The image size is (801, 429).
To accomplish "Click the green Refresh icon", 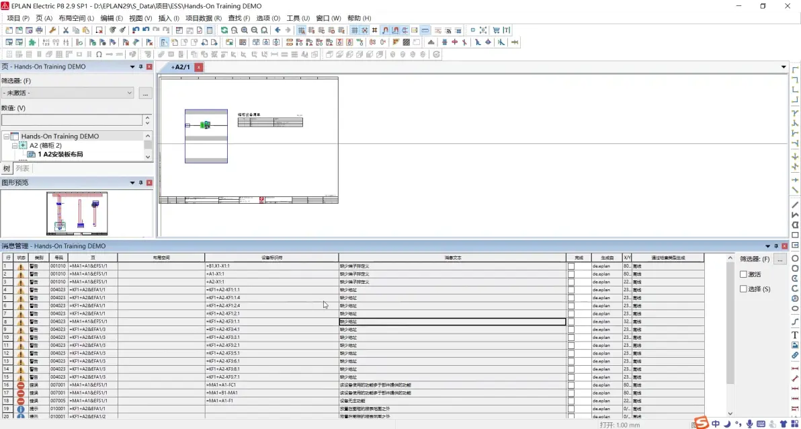I will pos(224,30).
